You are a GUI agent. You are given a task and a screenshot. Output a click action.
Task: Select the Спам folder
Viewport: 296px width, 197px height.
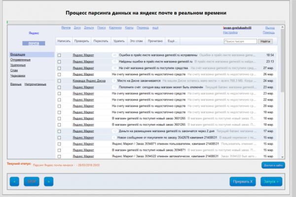point(14,70)
